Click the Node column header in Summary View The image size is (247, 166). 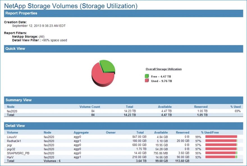[x=11, y=107]
